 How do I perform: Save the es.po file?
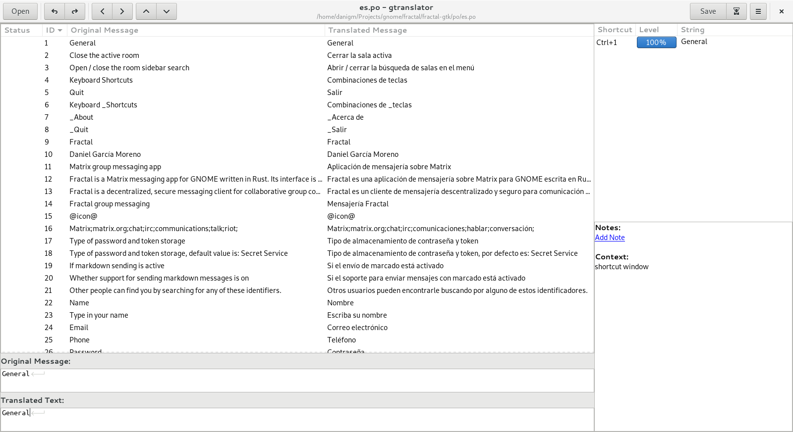click(708, 11)
